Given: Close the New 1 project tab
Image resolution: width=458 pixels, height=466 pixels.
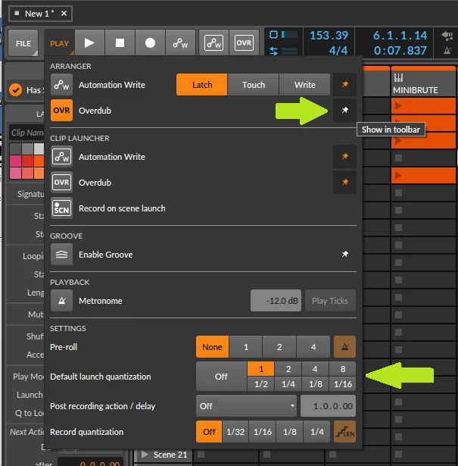Looking at the screenshot, I should (64, 14).
